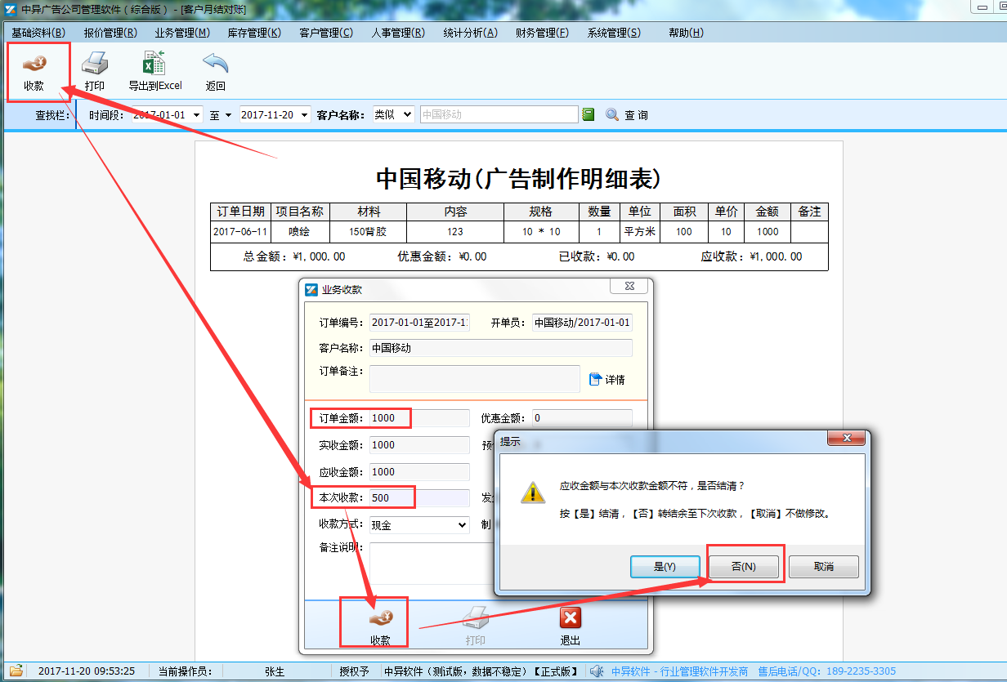Open 客户管理(C) menu
The image size is (1007, 682).
[326, 33]
